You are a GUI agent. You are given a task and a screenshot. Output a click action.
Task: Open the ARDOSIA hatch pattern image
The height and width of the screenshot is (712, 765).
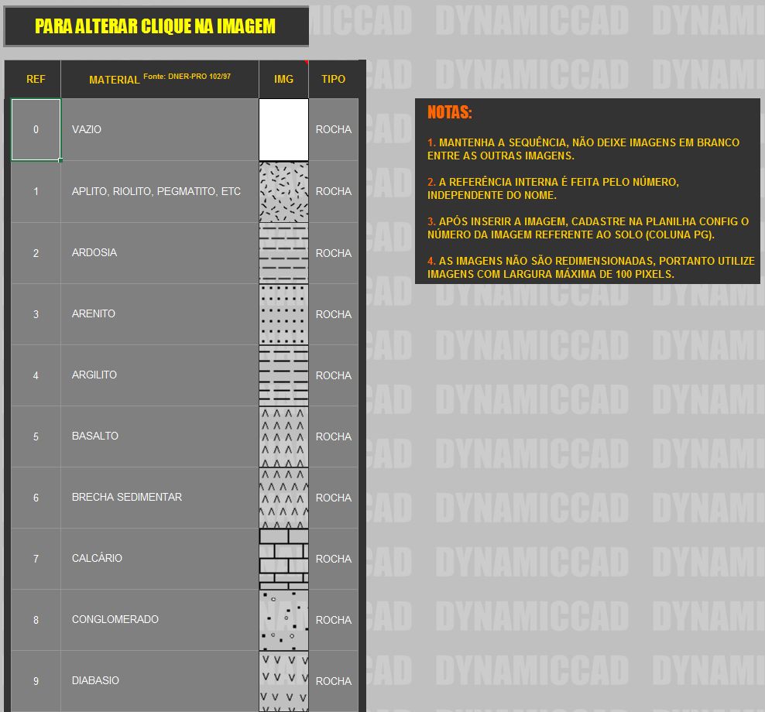pos(283,254)
